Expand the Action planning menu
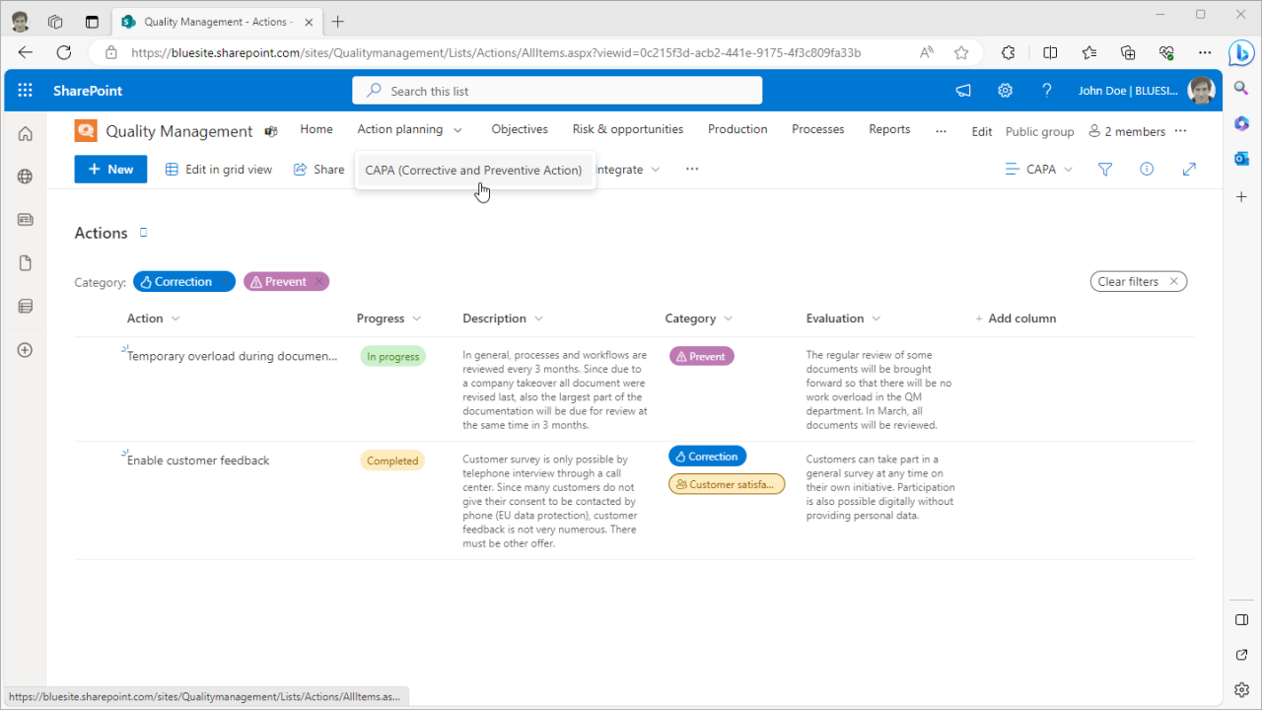The width and height of the screenshot is (1262, 710). [x=409, y=130]
